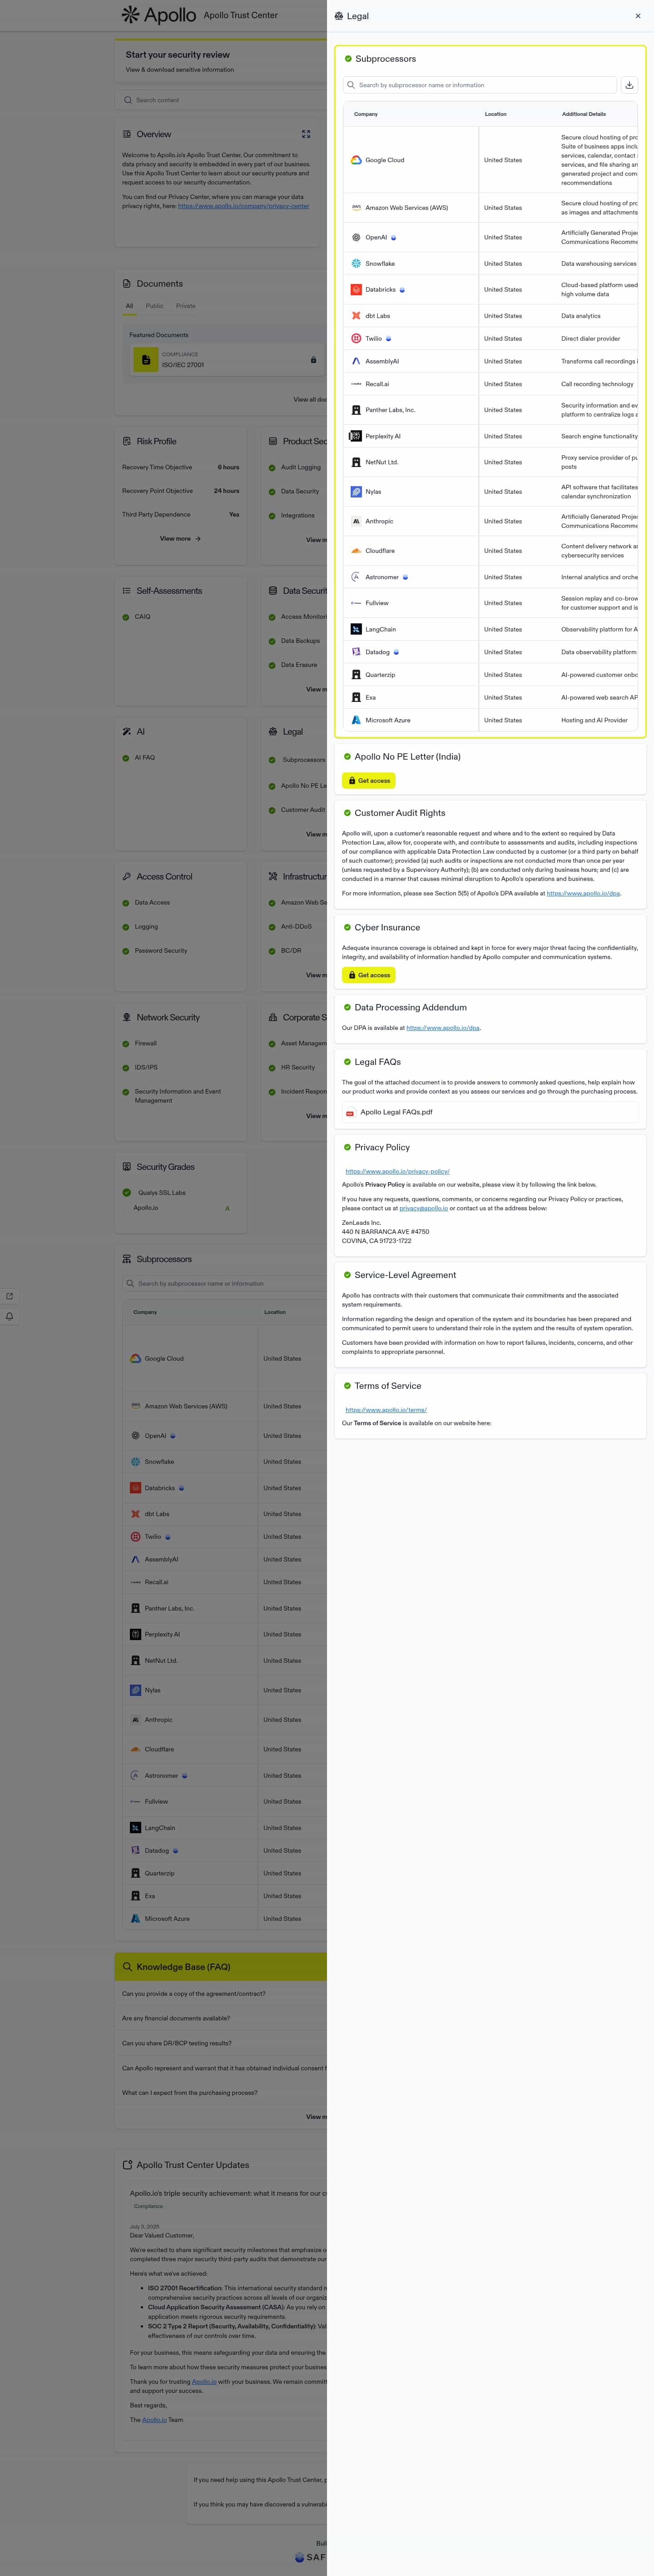Select the Public documents tab on background page
The image size is (654, 2576).
point(154,306)
